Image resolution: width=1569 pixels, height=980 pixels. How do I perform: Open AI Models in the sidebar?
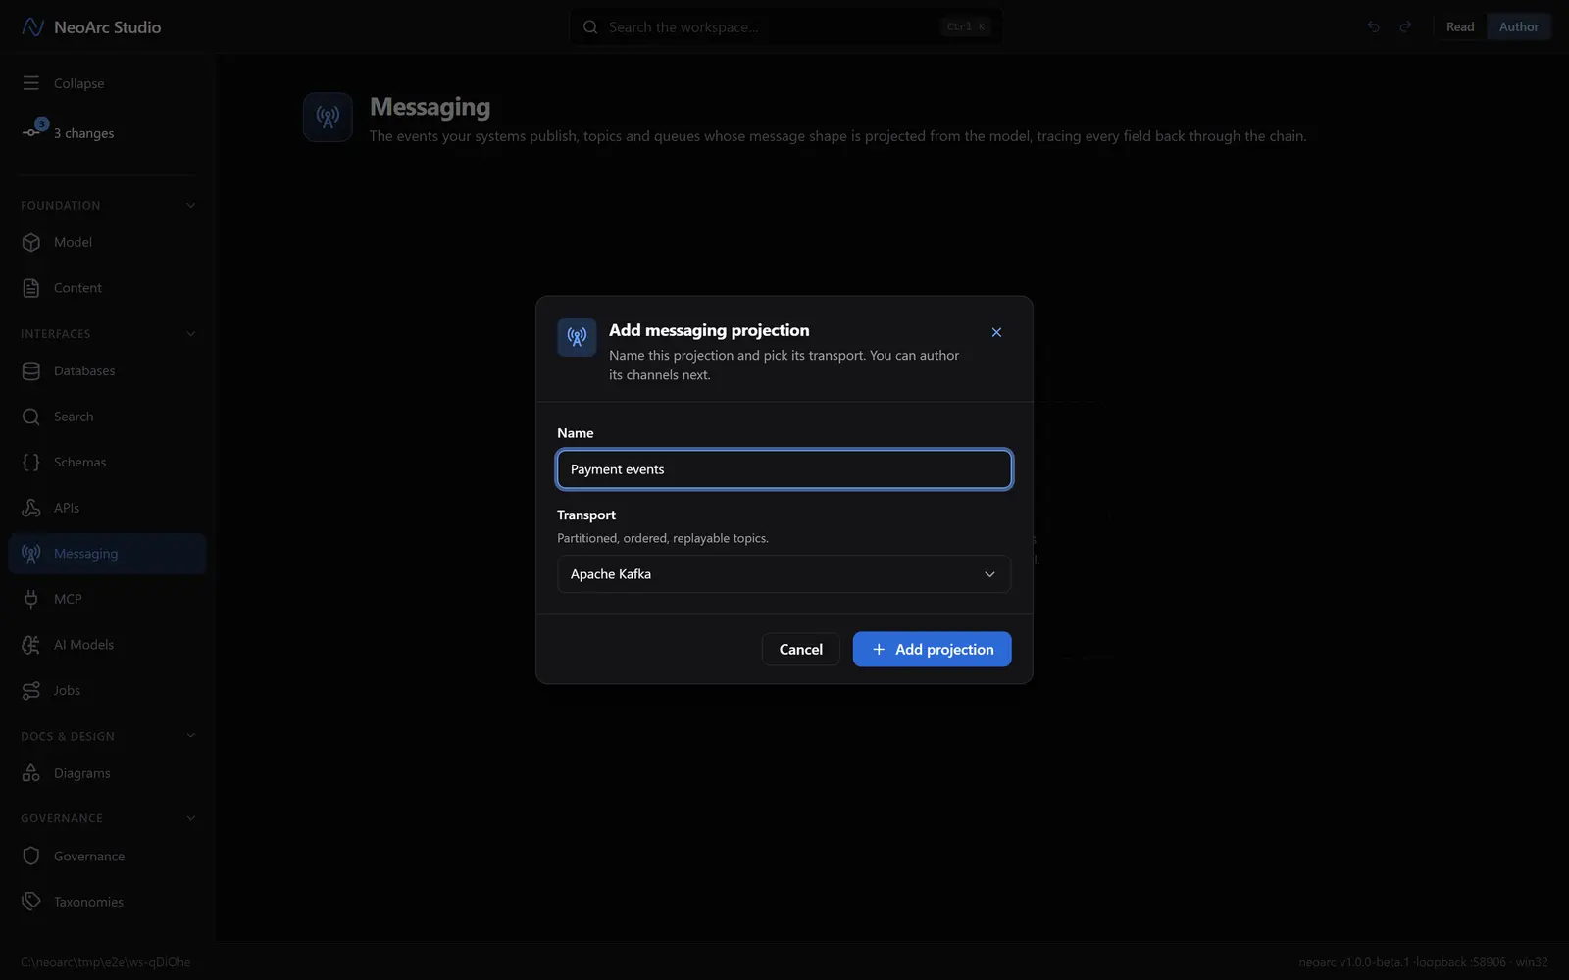(107, 645)
